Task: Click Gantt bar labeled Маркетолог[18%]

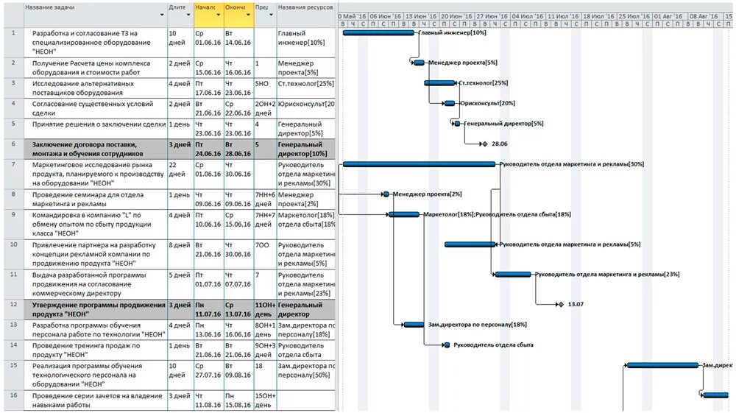Action: [x=403, y=214]
